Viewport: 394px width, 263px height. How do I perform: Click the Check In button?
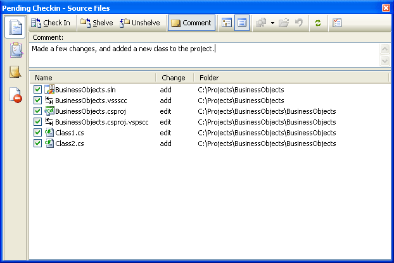pos(51,23)
